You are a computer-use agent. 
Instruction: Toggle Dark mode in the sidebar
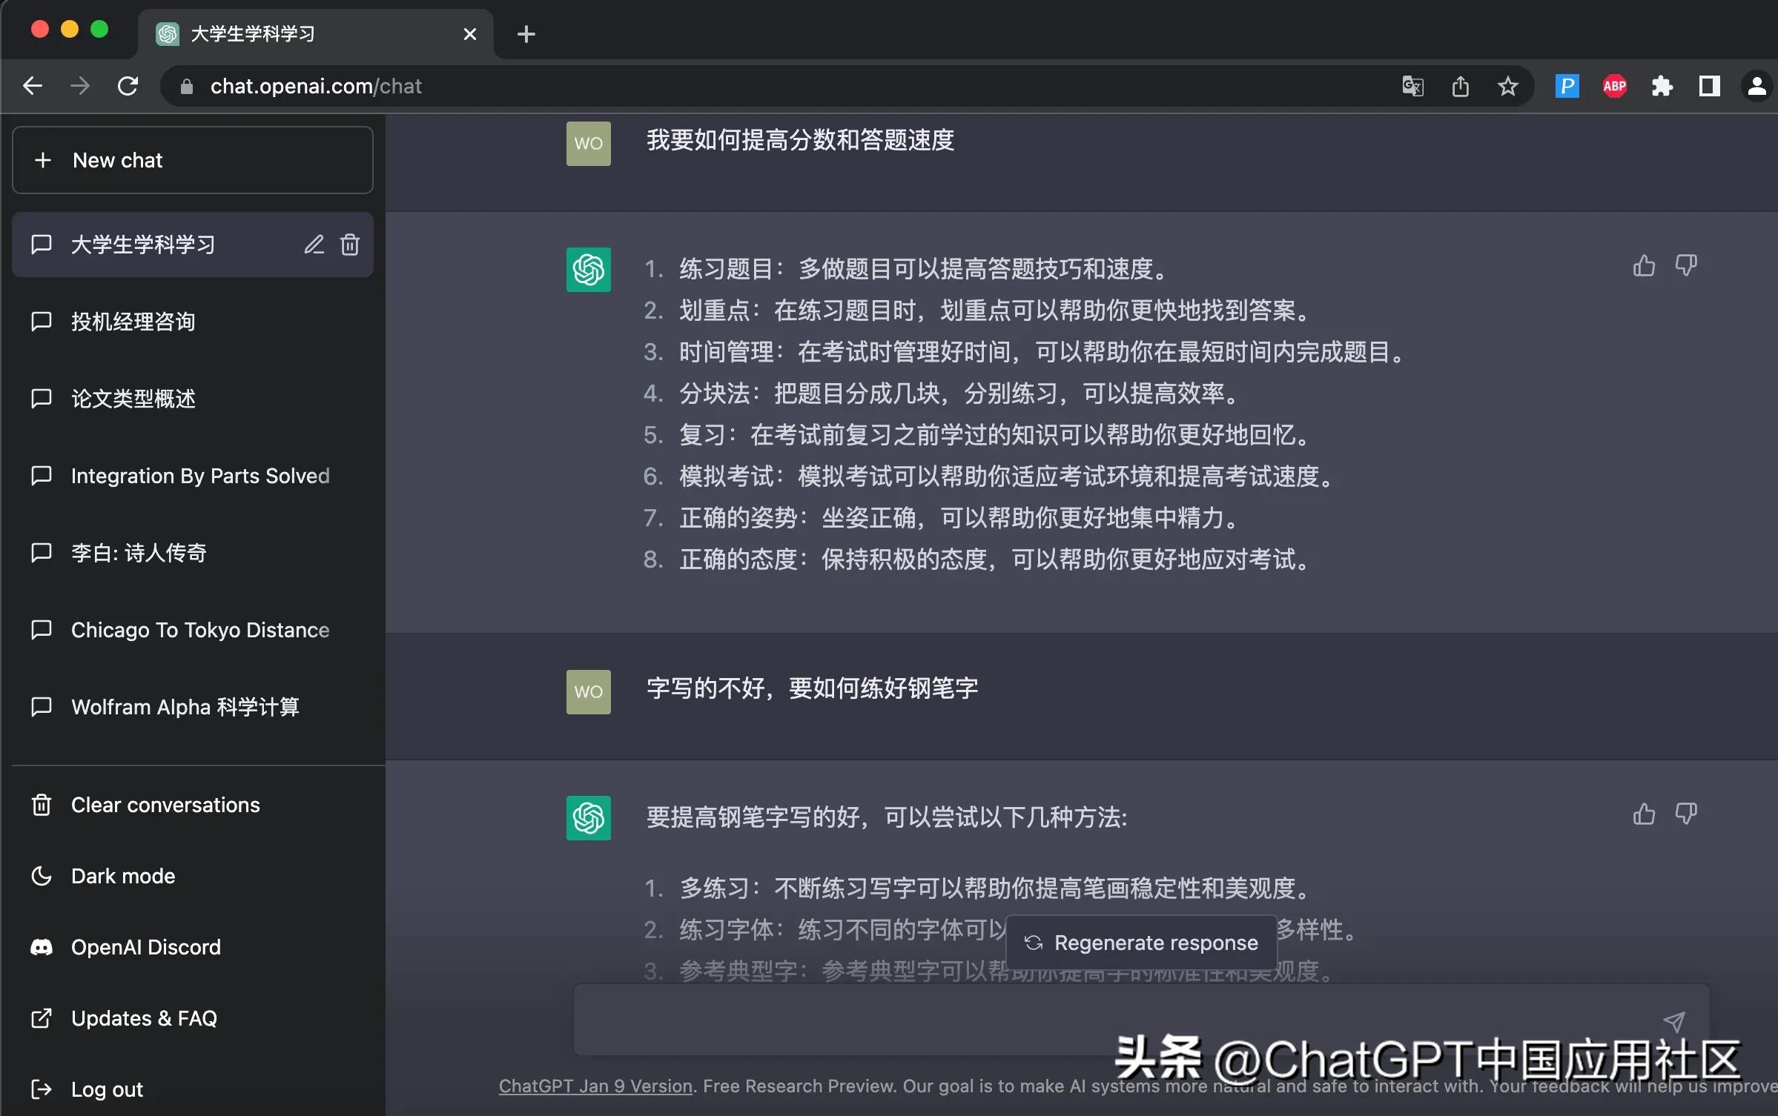[x=122, y=875]
